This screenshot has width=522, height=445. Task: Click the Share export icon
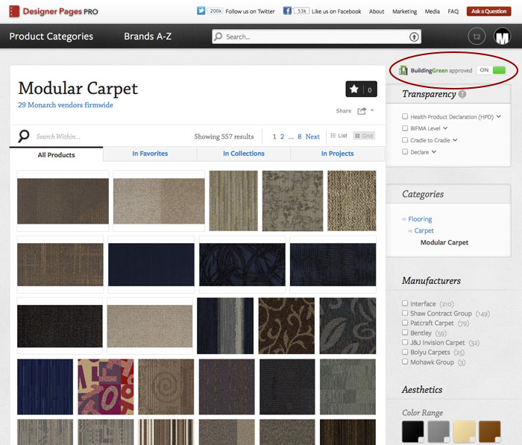[x=362, y=111]
